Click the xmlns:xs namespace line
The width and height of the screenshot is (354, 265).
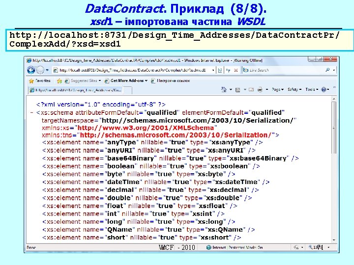[129, 128]
